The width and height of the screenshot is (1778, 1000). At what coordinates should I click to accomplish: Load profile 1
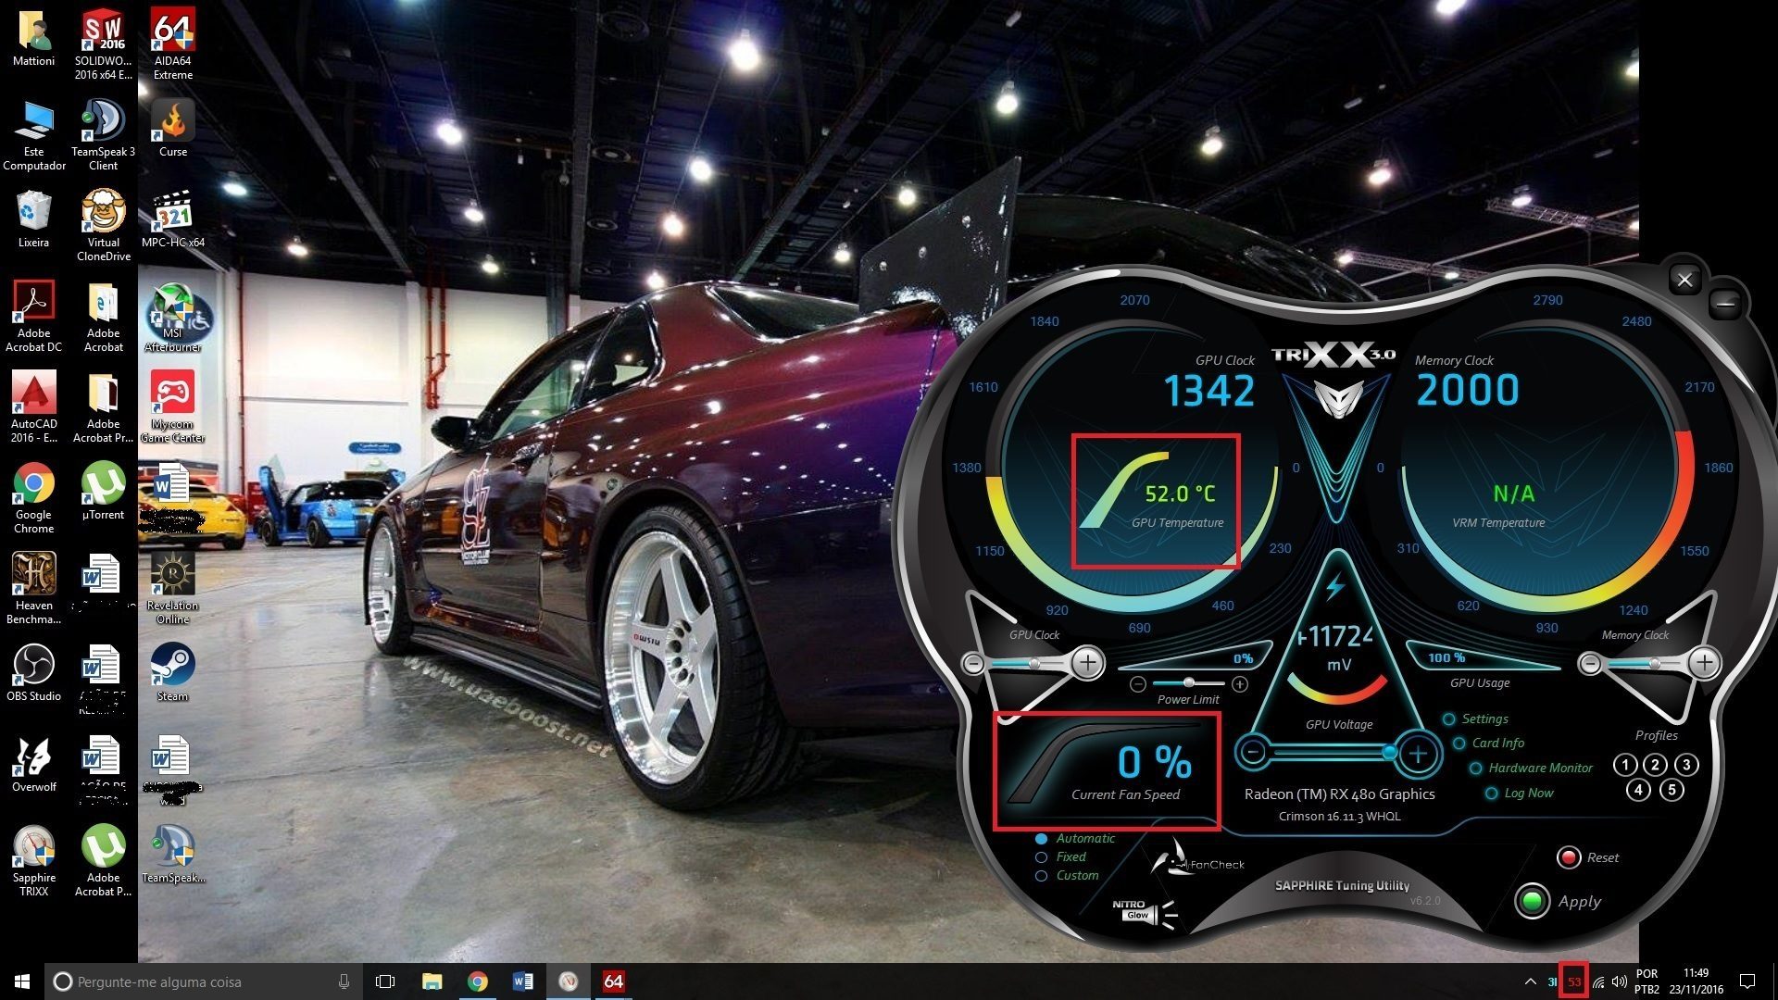click(1625, 765)
